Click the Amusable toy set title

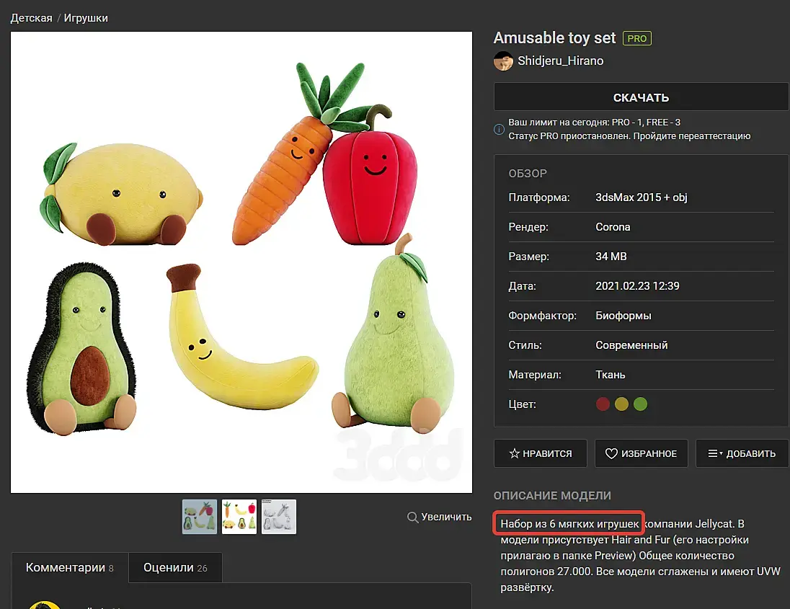[x=554, y=38]
